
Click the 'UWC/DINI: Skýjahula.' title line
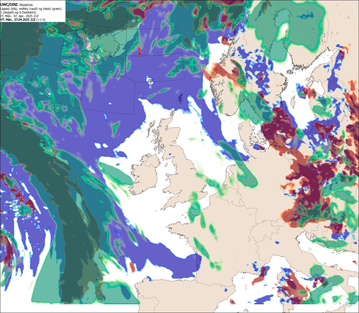pyautogui.click(x=17, y=4)
